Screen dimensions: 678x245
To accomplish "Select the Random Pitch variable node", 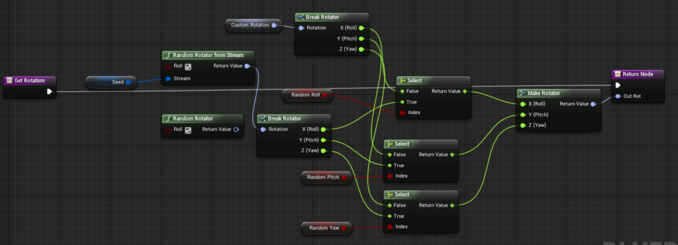I will pos(326,177).
